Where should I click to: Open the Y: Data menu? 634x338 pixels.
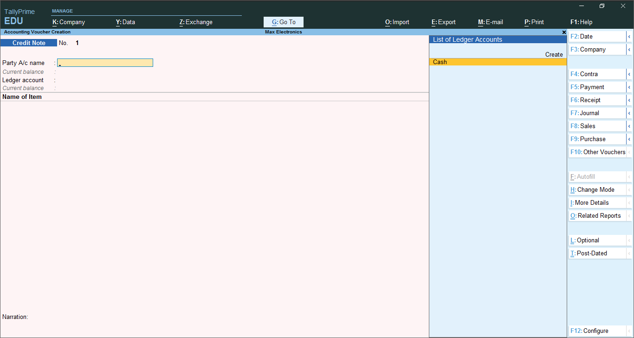pos(125,22)
